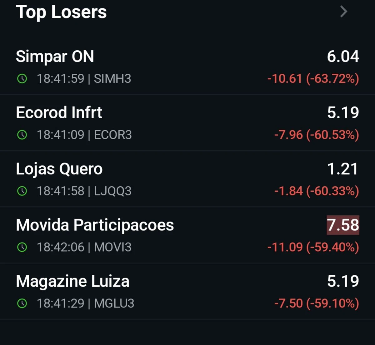This screenshot has width=375, height=345.
Task: Click the clock icon beside MGLU3
Action: click(x=22, y=303)
